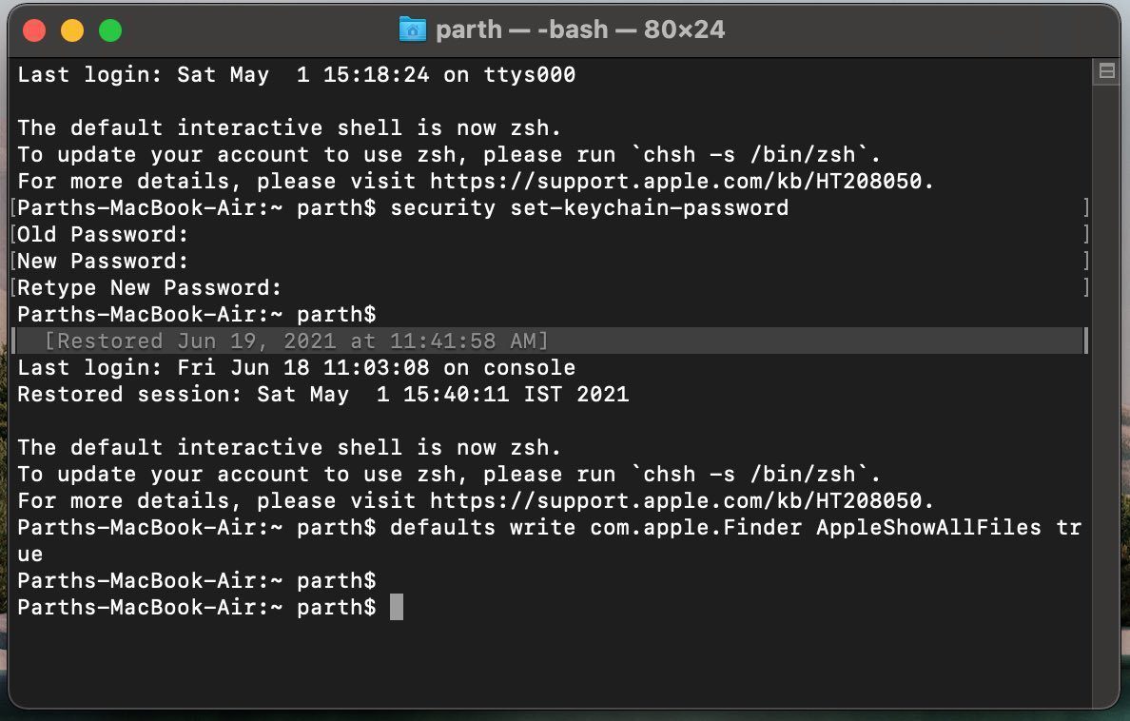Close the Terminal window with the red button
Image resolution: width=1130 pixels, height=721 pixels.
tap(34, 31)
